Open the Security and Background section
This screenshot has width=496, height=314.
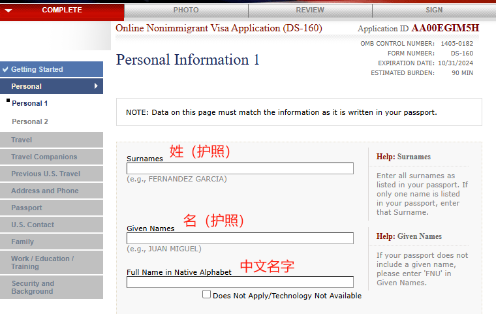tap(33, 287)
